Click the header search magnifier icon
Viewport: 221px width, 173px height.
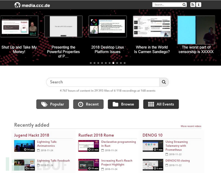click(x=184, y=5)
